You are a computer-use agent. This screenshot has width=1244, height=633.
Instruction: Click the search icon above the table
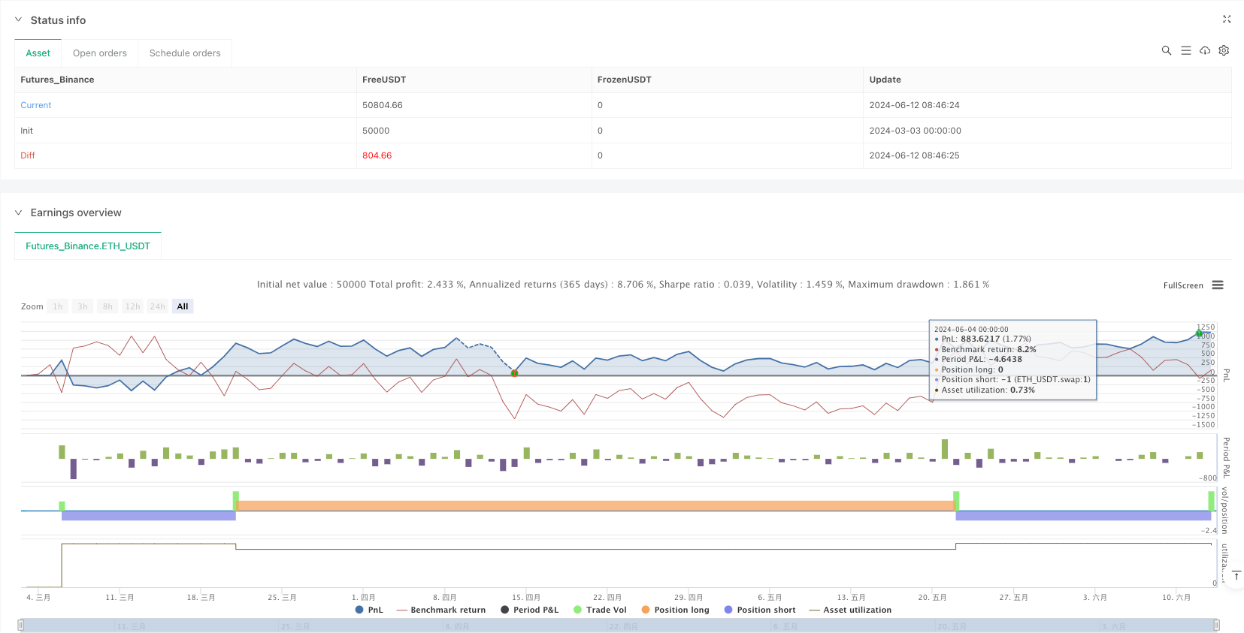[x=1167, y=50]
